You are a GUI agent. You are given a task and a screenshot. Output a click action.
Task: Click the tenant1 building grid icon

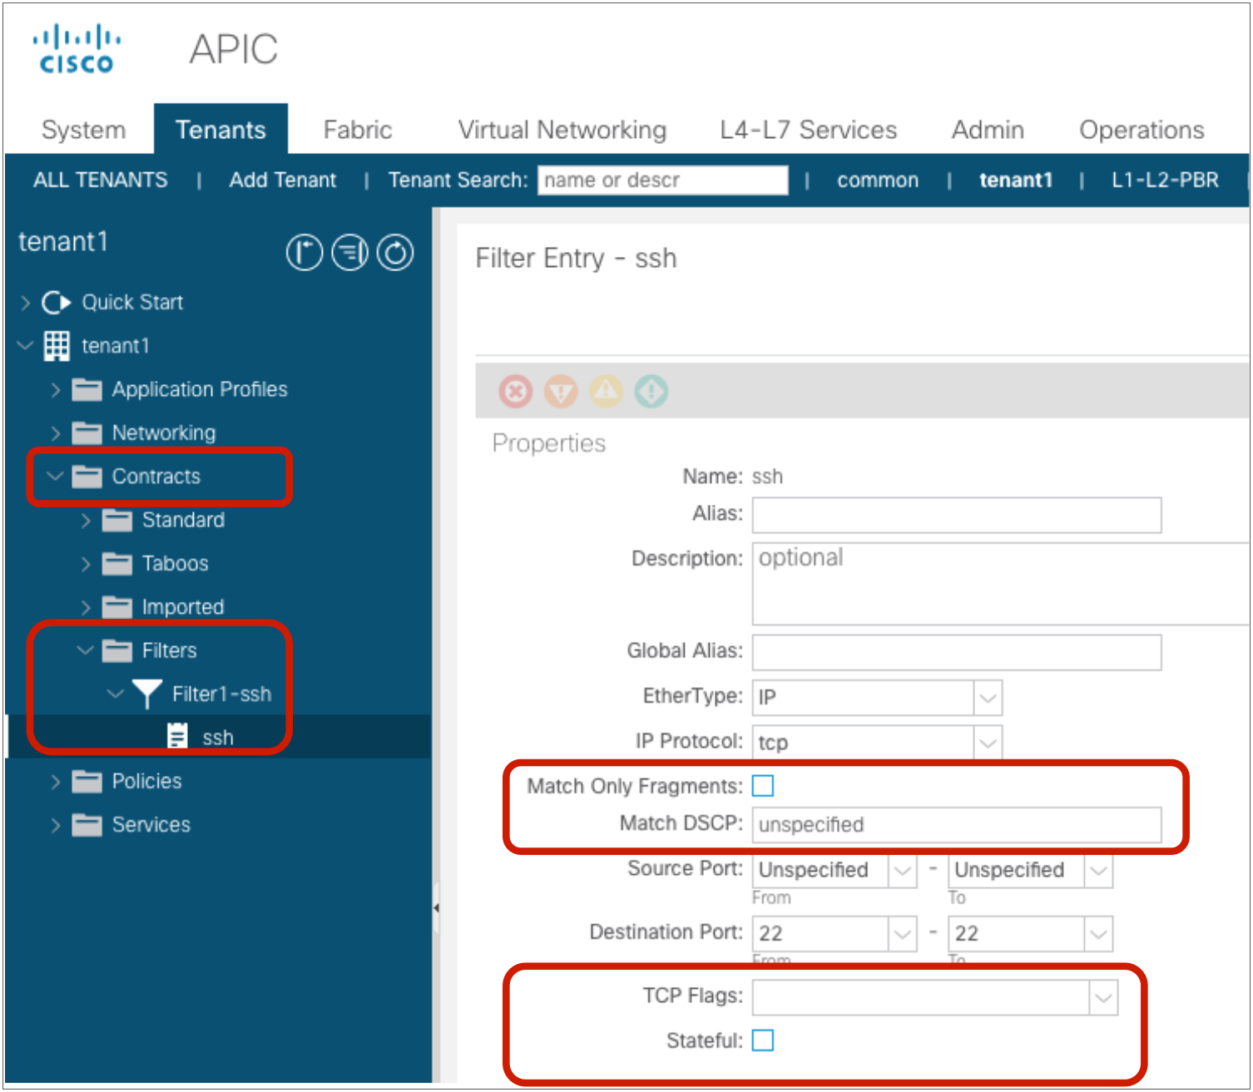[57, 346]
